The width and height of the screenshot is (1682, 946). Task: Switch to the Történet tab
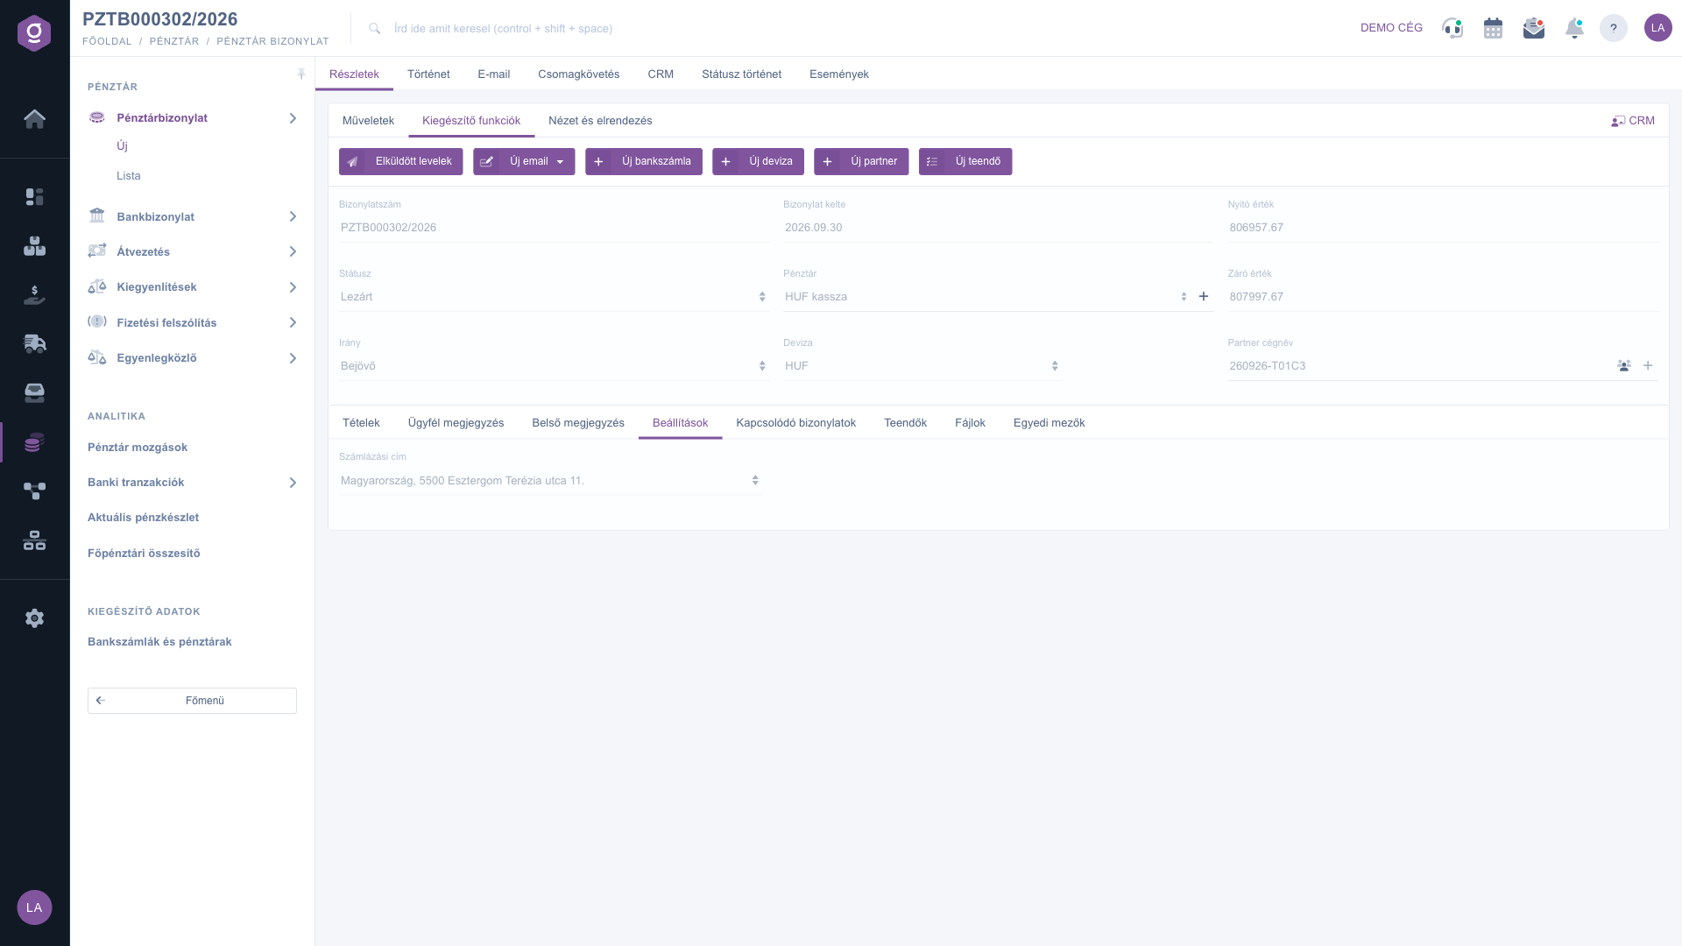428,74
